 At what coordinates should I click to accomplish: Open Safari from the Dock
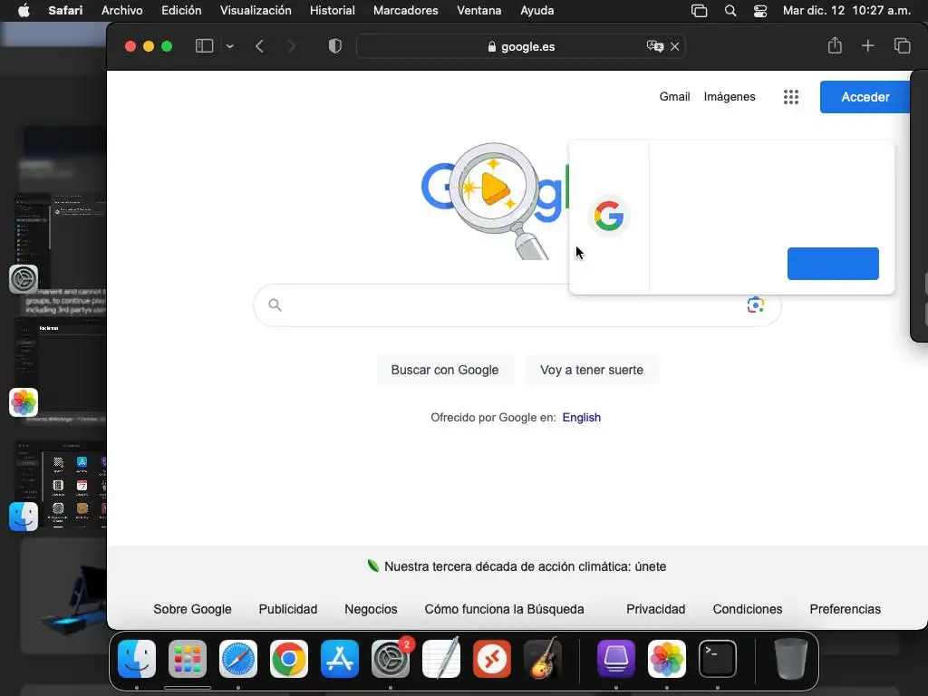[238, 658]
